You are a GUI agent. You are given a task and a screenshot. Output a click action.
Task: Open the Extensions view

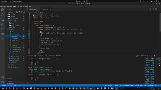pyautogui.click(x=2, y=29)
